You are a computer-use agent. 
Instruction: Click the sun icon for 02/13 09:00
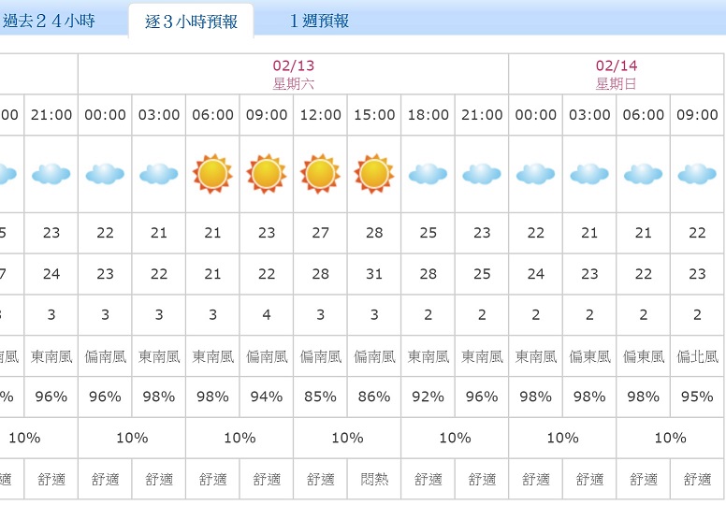pos(267,174)
